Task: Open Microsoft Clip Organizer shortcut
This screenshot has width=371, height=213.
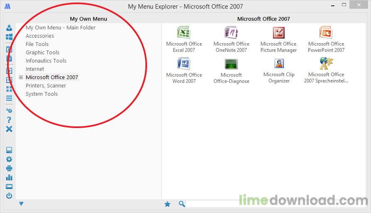Action: tap(279, 70)
